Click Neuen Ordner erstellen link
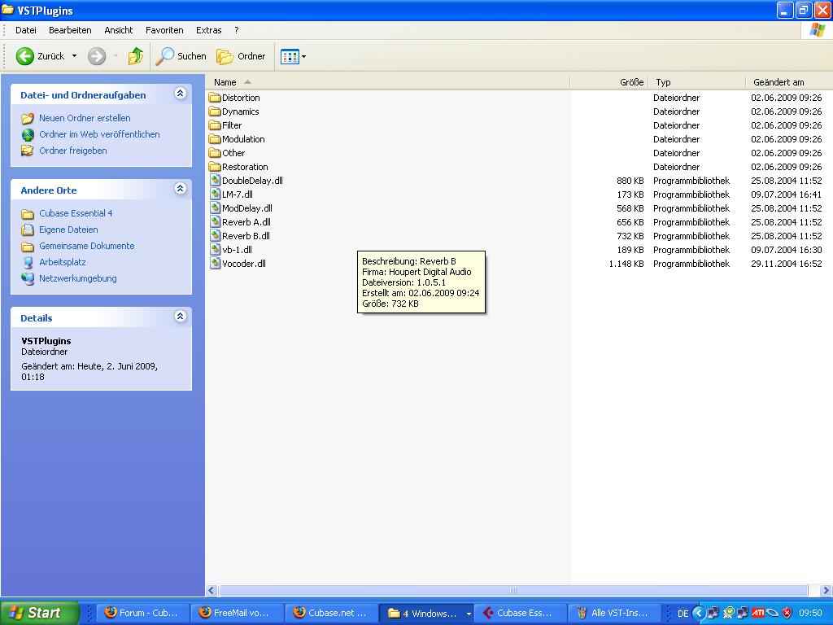The height and width of the screenshot is (625, 833). pos(85,118)
